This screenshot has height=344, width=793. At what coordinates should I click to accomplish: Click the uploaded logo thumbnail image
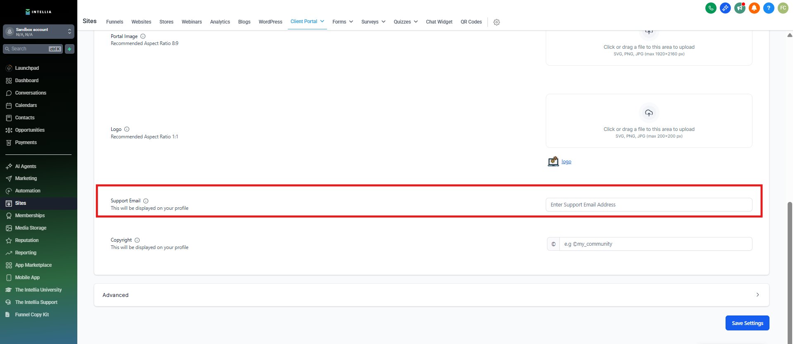(x=553, y=161)
